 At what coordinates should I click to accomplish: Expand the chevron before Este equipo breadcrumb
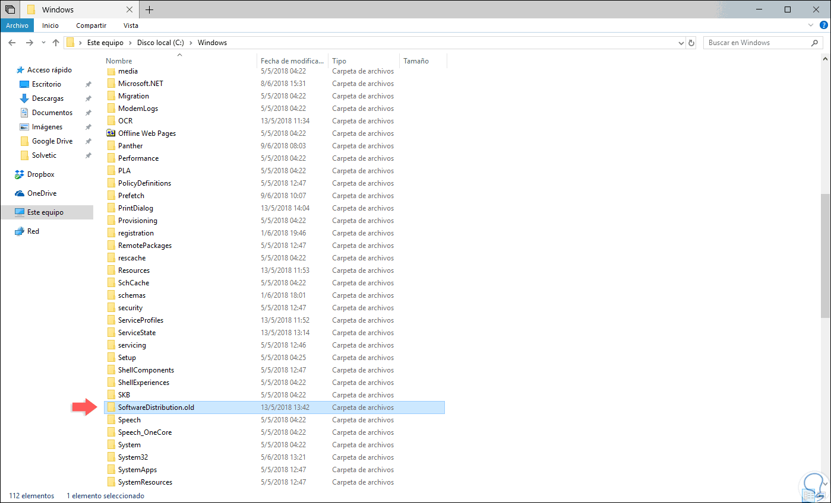pos(80,43)
